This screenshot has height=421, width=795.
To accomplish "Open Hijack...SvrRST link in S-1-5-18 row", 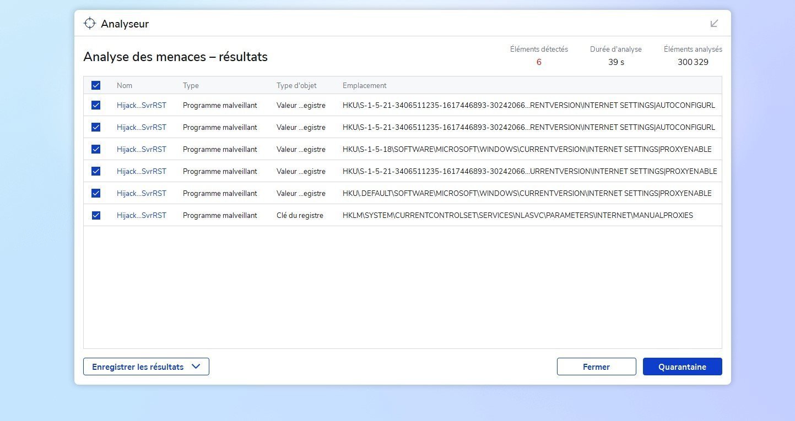I will point(142,149).
